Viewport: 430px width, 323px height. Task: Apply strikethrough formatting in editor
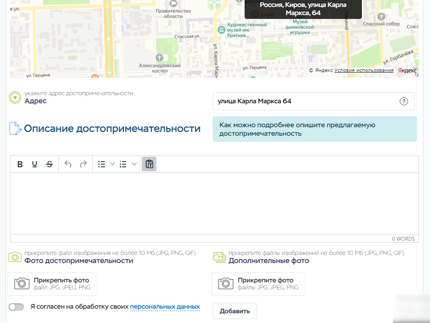coord(49,164)
